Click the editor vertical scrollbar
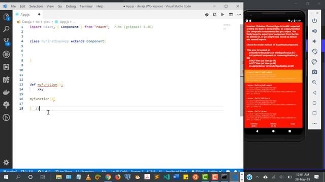This screenshot has width=325, height=182. click(242, 70)
